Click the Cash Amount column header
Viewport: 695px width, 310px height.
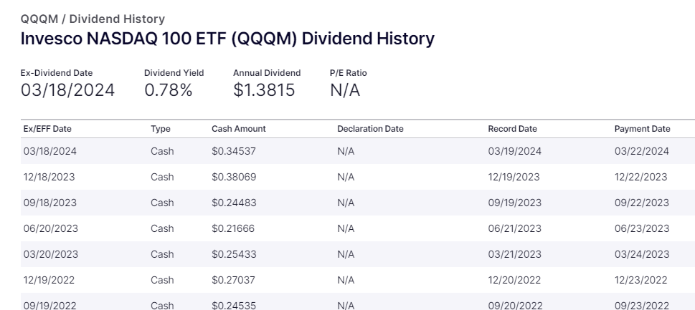tap(238, 129)
